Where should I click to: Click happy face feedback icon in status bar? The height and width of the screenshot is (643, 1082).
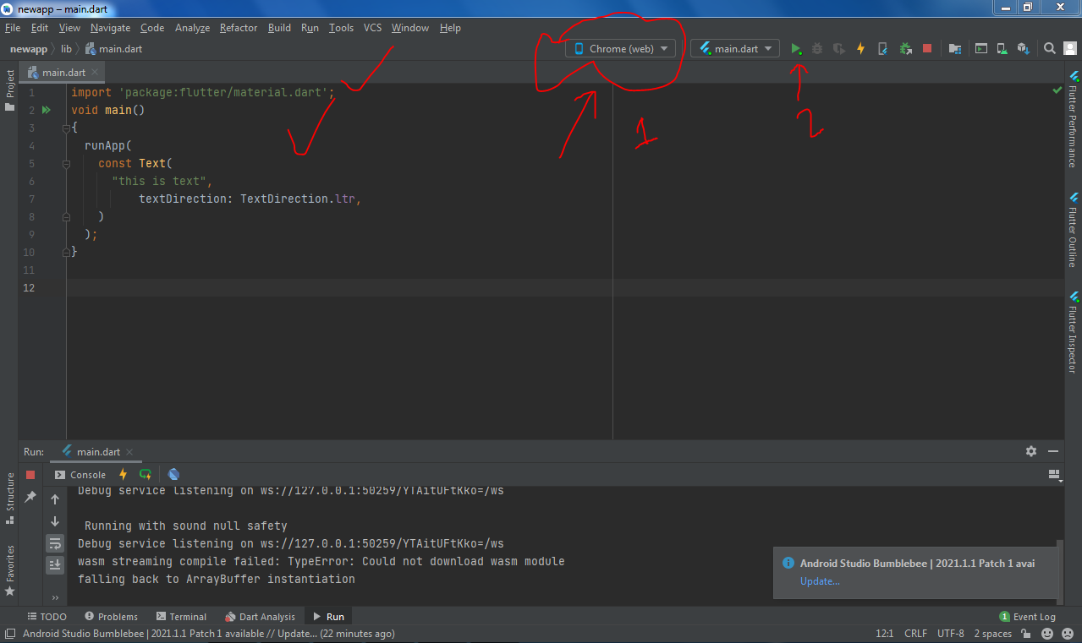click(x=1046, y=633)
